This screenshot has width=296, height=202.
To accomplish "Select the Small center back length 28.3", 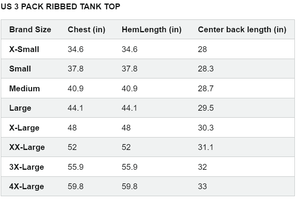I will click(x=206, y=69).
